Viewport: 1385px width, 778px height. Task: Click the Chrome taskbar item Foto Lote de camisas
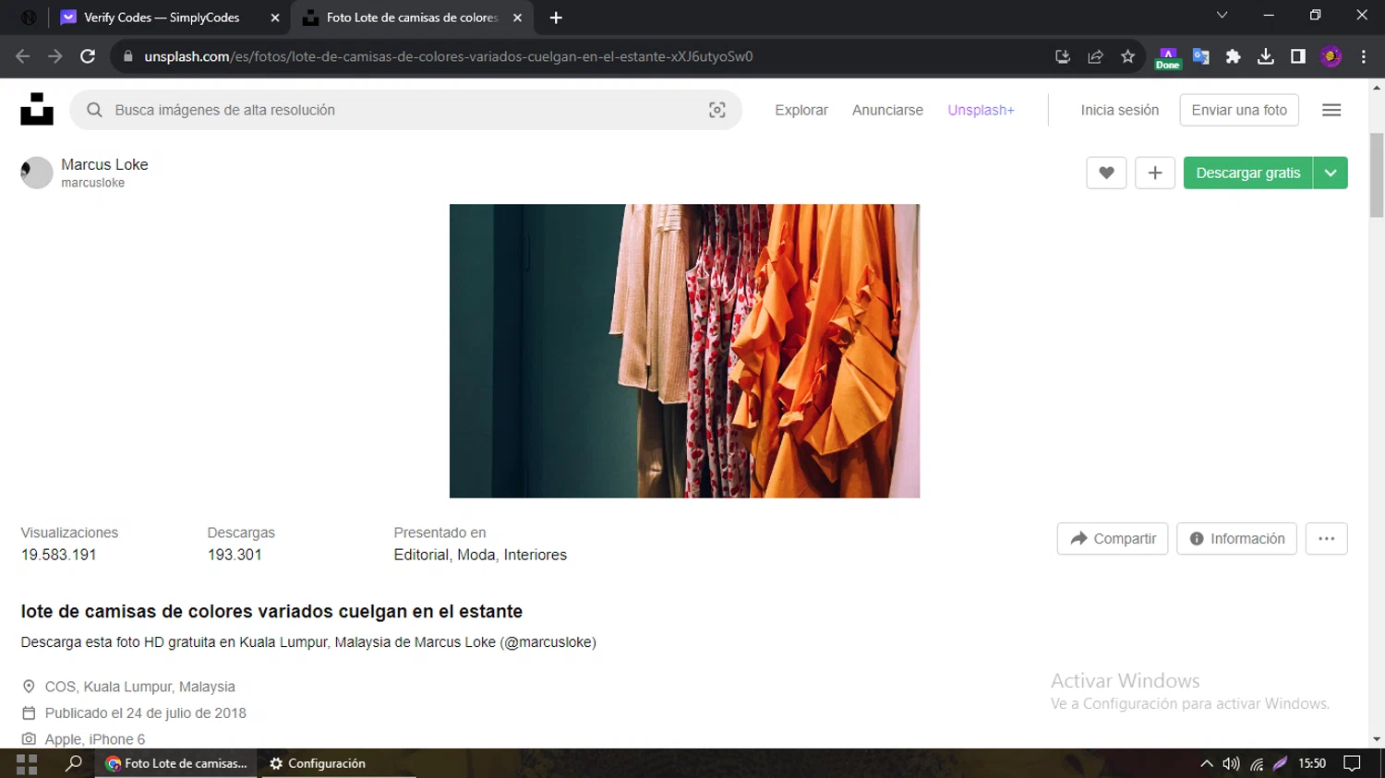[177, 763]
